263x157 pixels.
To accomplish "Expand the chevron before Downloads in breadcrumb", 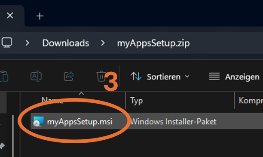I will pos(28,43).
